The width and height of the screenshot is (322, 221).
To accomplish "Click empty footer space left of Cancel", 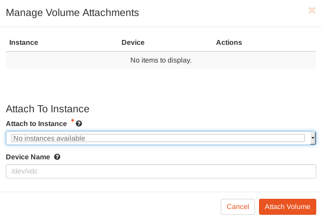I will pos(111,207).
